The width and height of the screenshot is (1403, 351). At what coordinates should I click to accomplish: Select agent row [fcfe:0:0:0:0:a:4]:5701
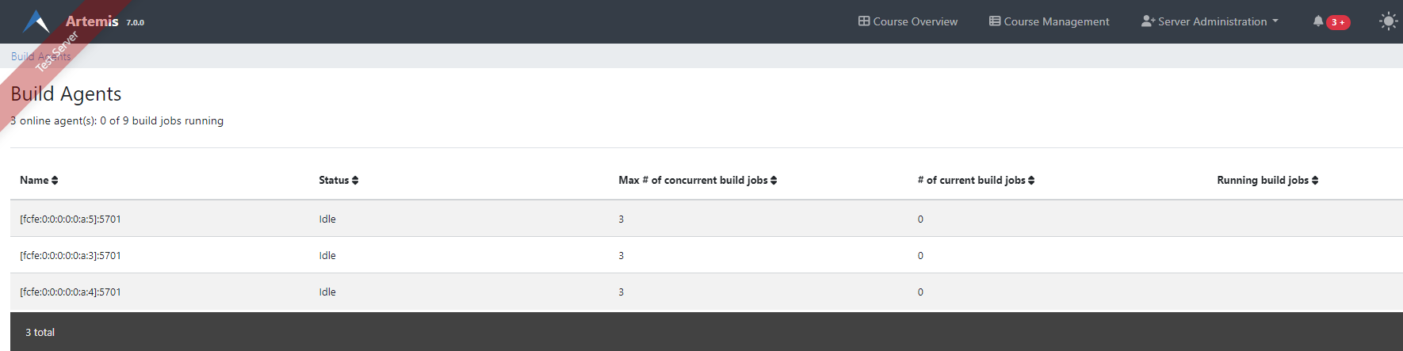(x=71, y=292)
